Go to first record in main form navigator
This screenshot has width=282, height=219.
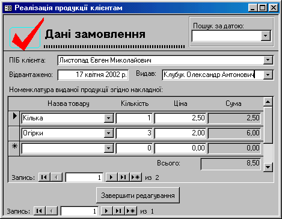(39, 211)
